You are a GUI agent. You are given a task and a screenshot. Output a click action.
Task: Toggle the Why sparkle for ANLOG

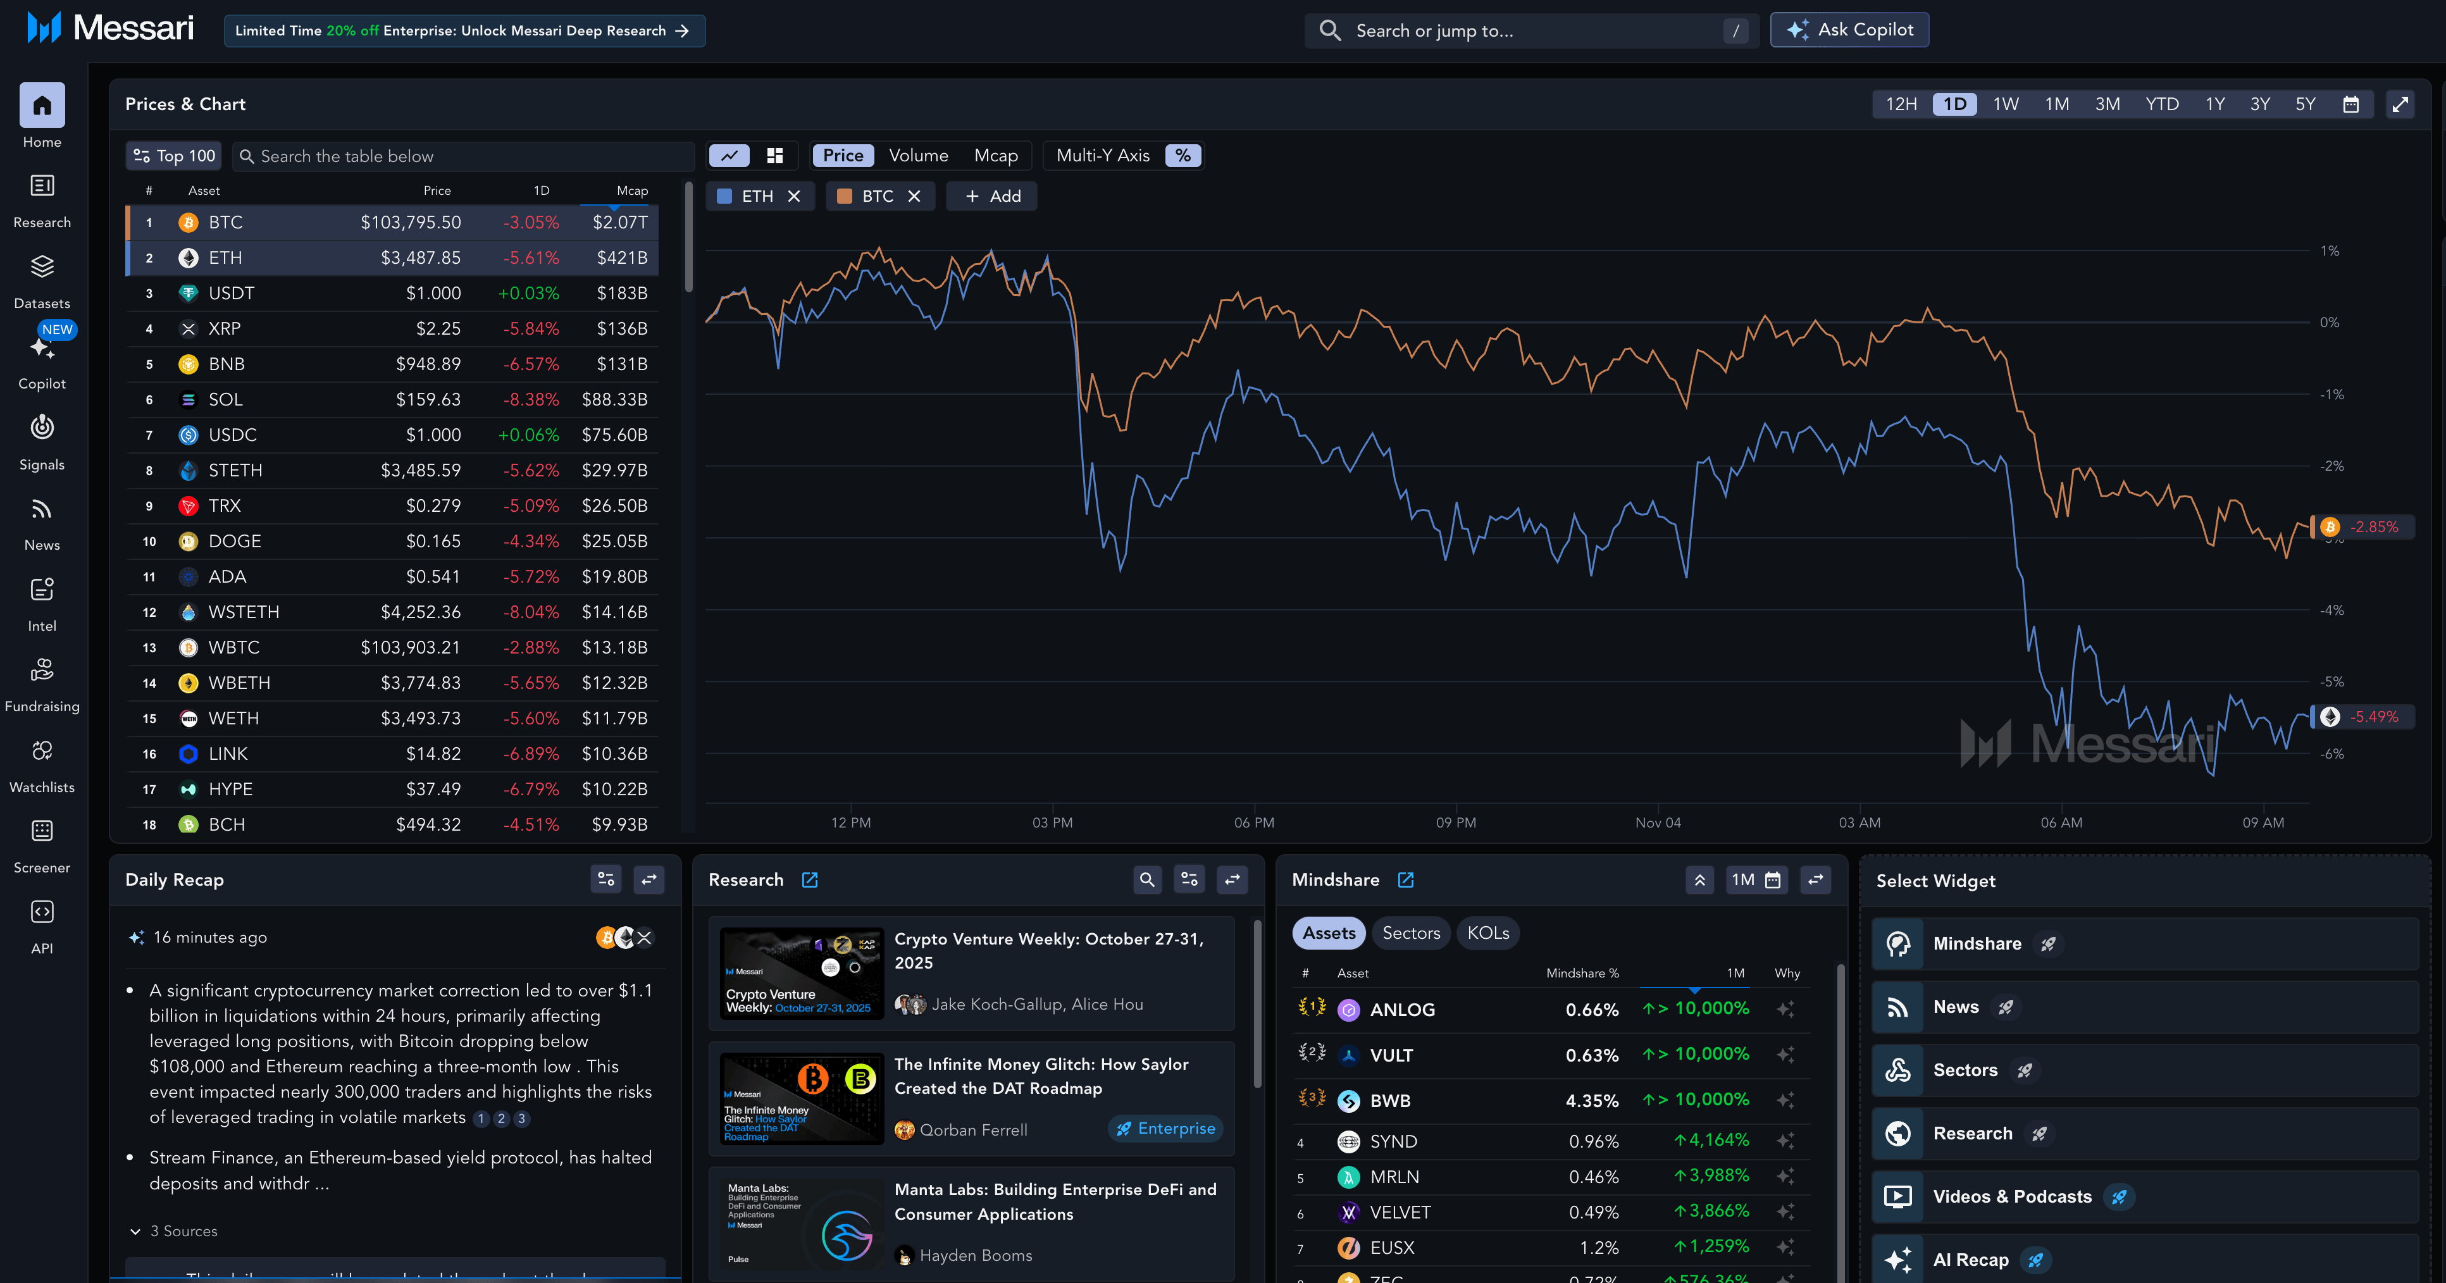pos(1787,1008)
